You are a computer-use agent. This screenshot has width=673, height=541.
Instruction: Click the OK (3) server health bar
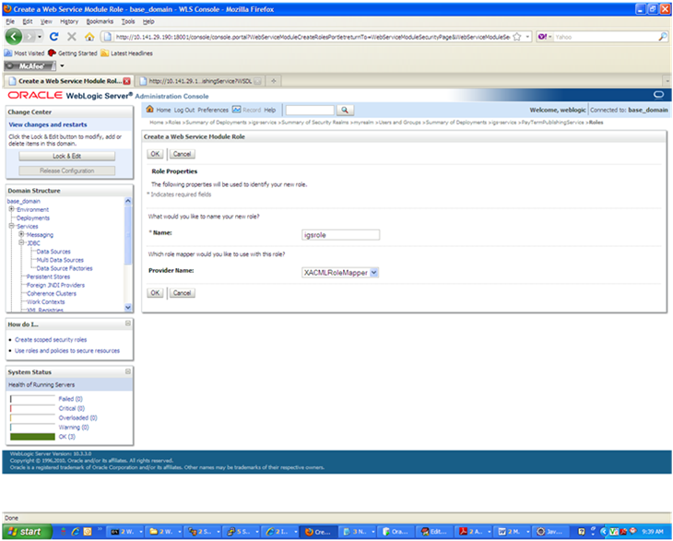32,437
